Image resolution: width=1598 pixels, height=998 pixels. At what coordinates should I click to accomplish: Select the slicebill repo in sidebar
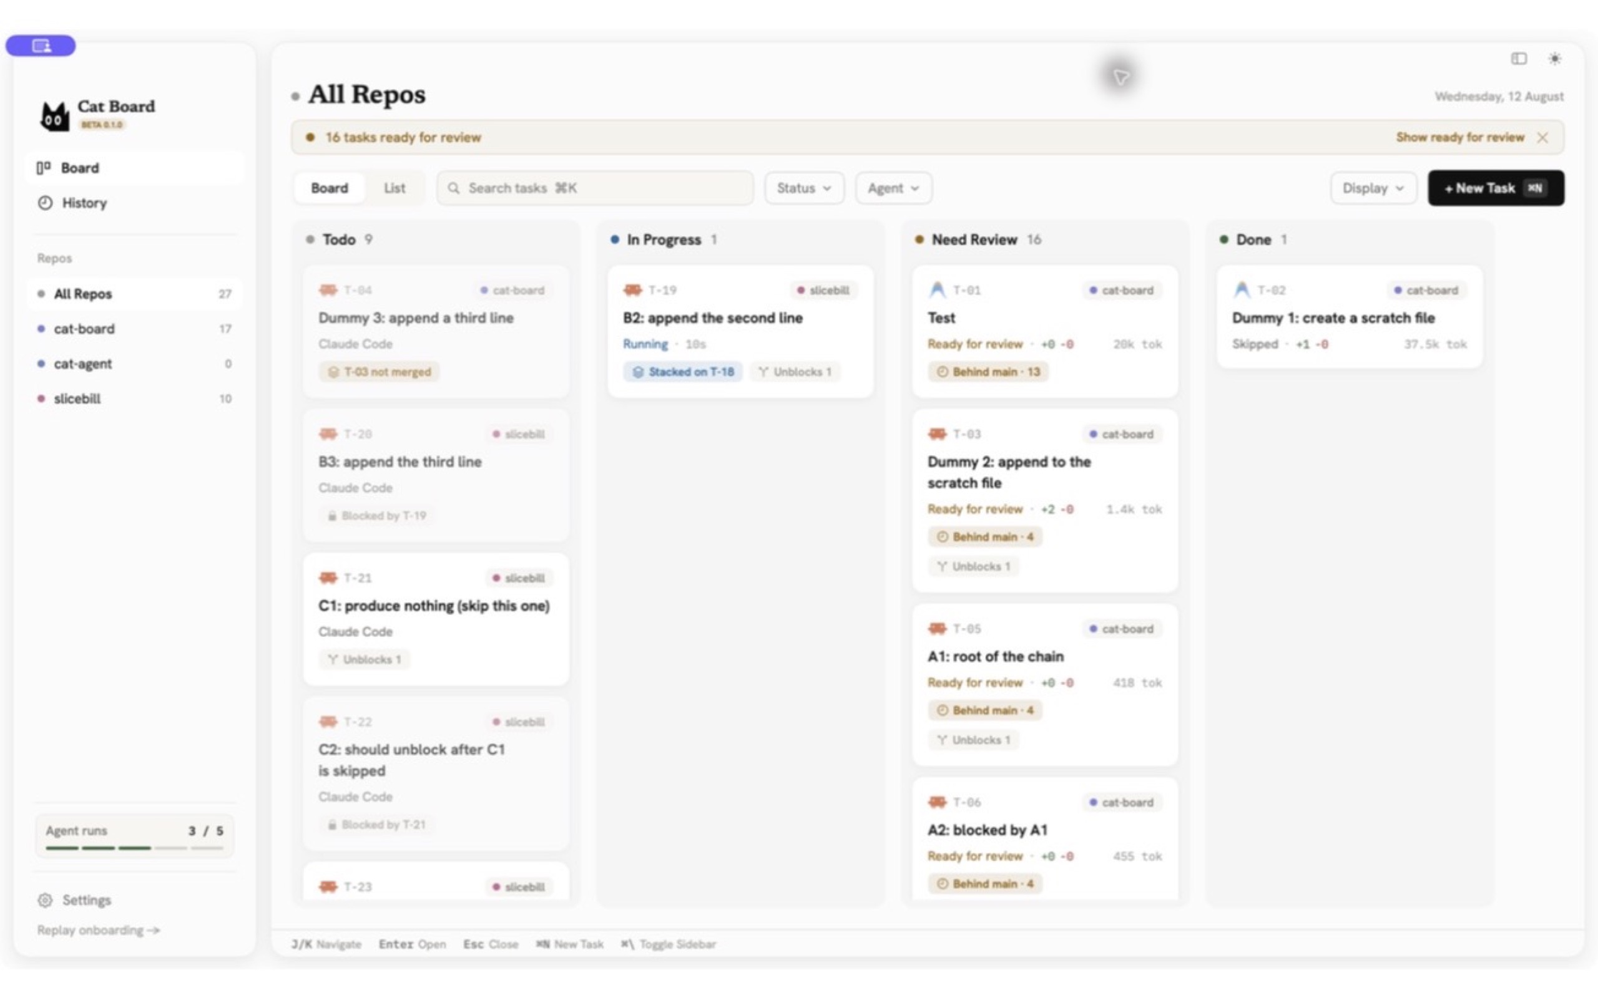coord(135,399)
